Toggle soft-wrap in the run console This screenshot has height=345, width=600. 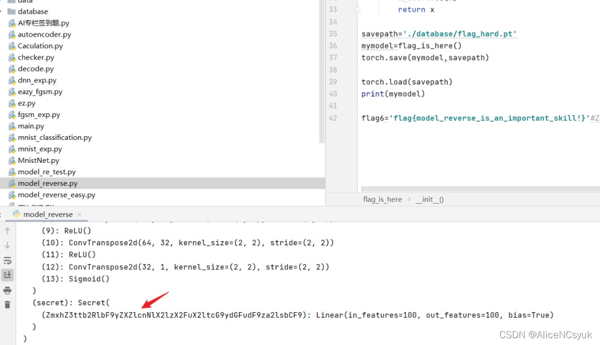pyautogui.click(x=7, y=261)
